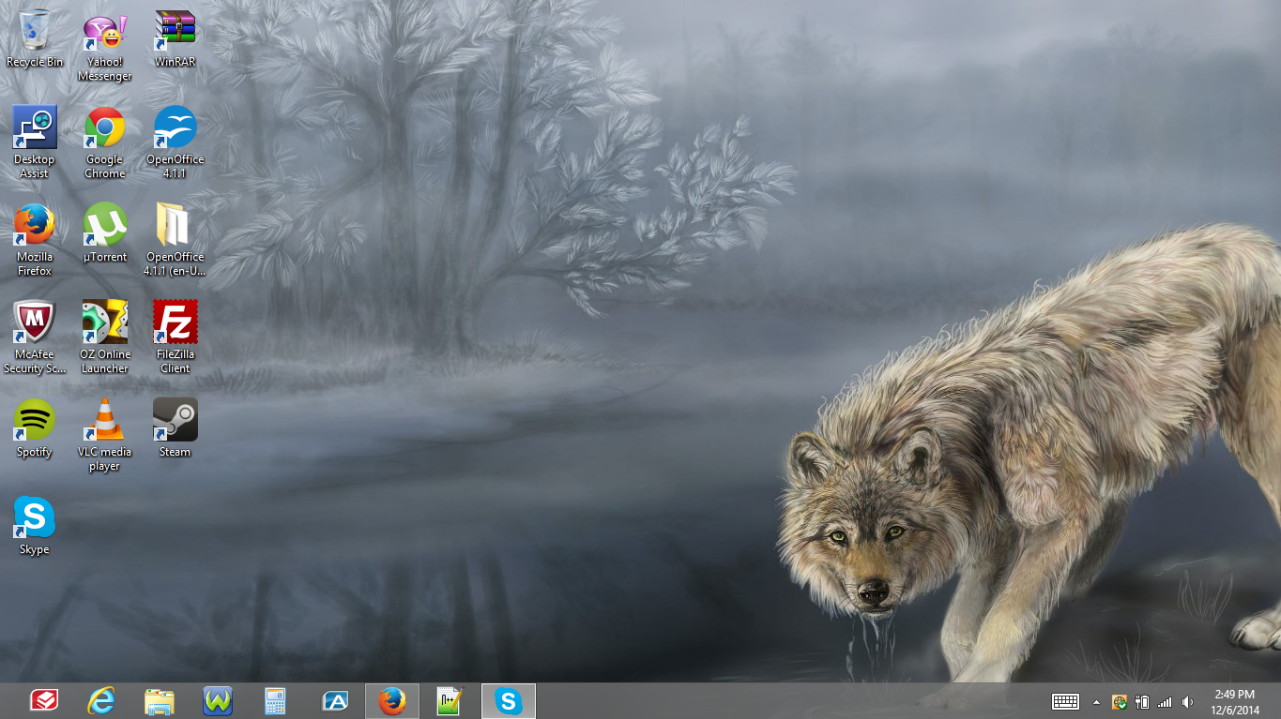Select the Yahoo! Messenger shortcut

[x=104, y=34]
